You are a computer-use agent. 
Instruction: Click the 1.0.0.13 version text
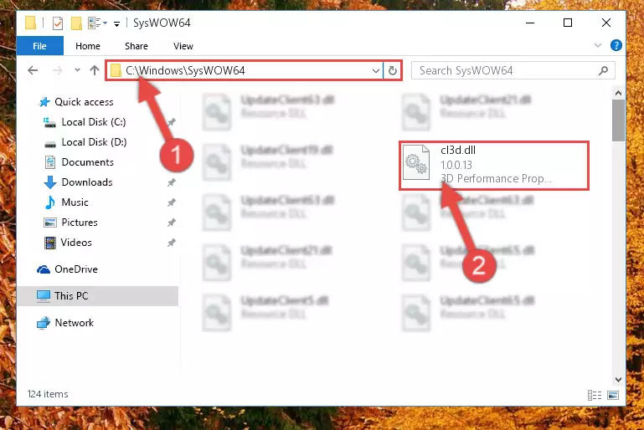pos(456,165)
